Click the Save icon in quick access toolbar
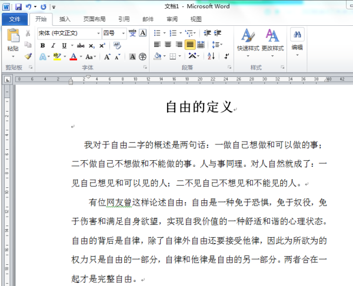Screen dimensions: 353x286 tap(18, 6)
